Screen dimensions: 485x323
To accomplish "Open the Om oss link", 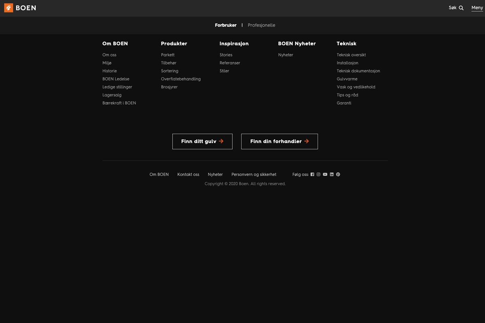I will (x=110, y=55).
